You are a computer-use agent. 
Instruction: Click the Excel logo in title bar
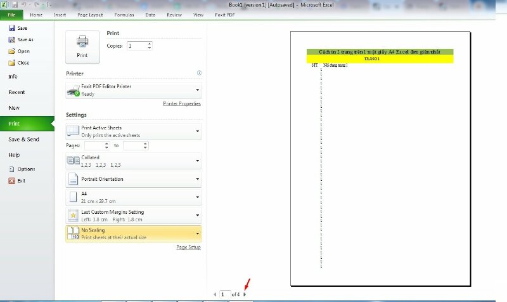click(x=4, y=4)
